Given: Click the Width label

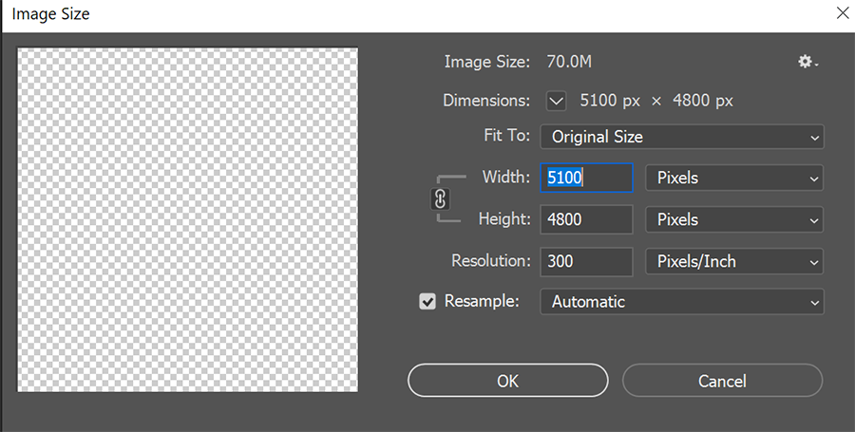Looking at the screenshot, I should (x=506, y=177).
